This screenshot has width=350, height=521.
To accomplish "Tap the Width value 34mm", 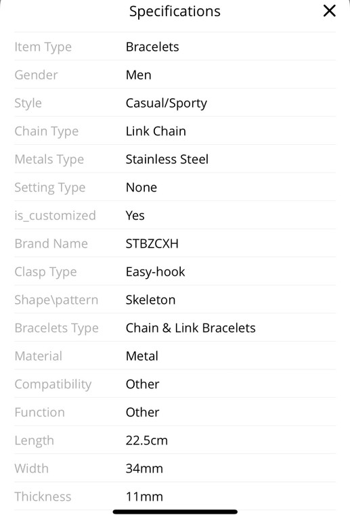I will click(144, 469).
